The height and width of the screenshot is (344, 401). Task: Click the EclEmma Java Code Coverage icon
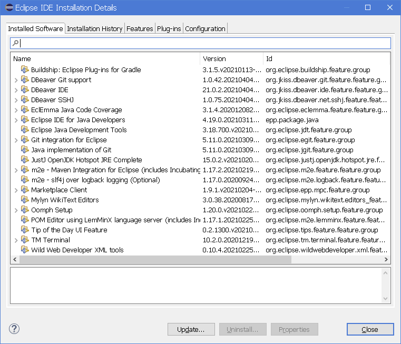25,110
